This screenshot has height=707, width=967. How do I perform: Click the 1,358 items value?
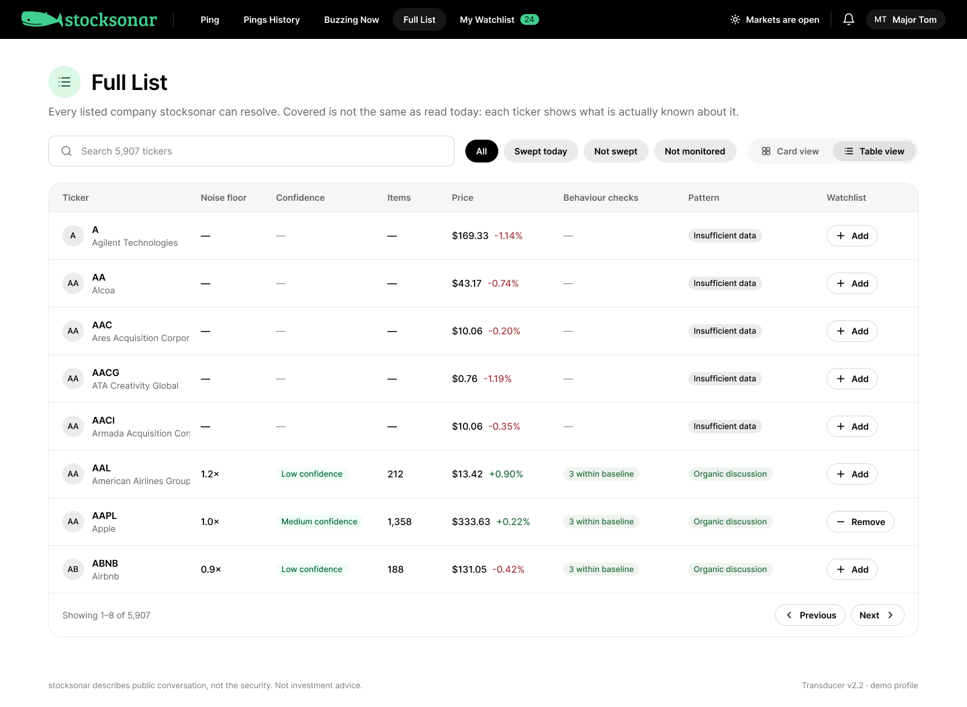tap(400, 522)
